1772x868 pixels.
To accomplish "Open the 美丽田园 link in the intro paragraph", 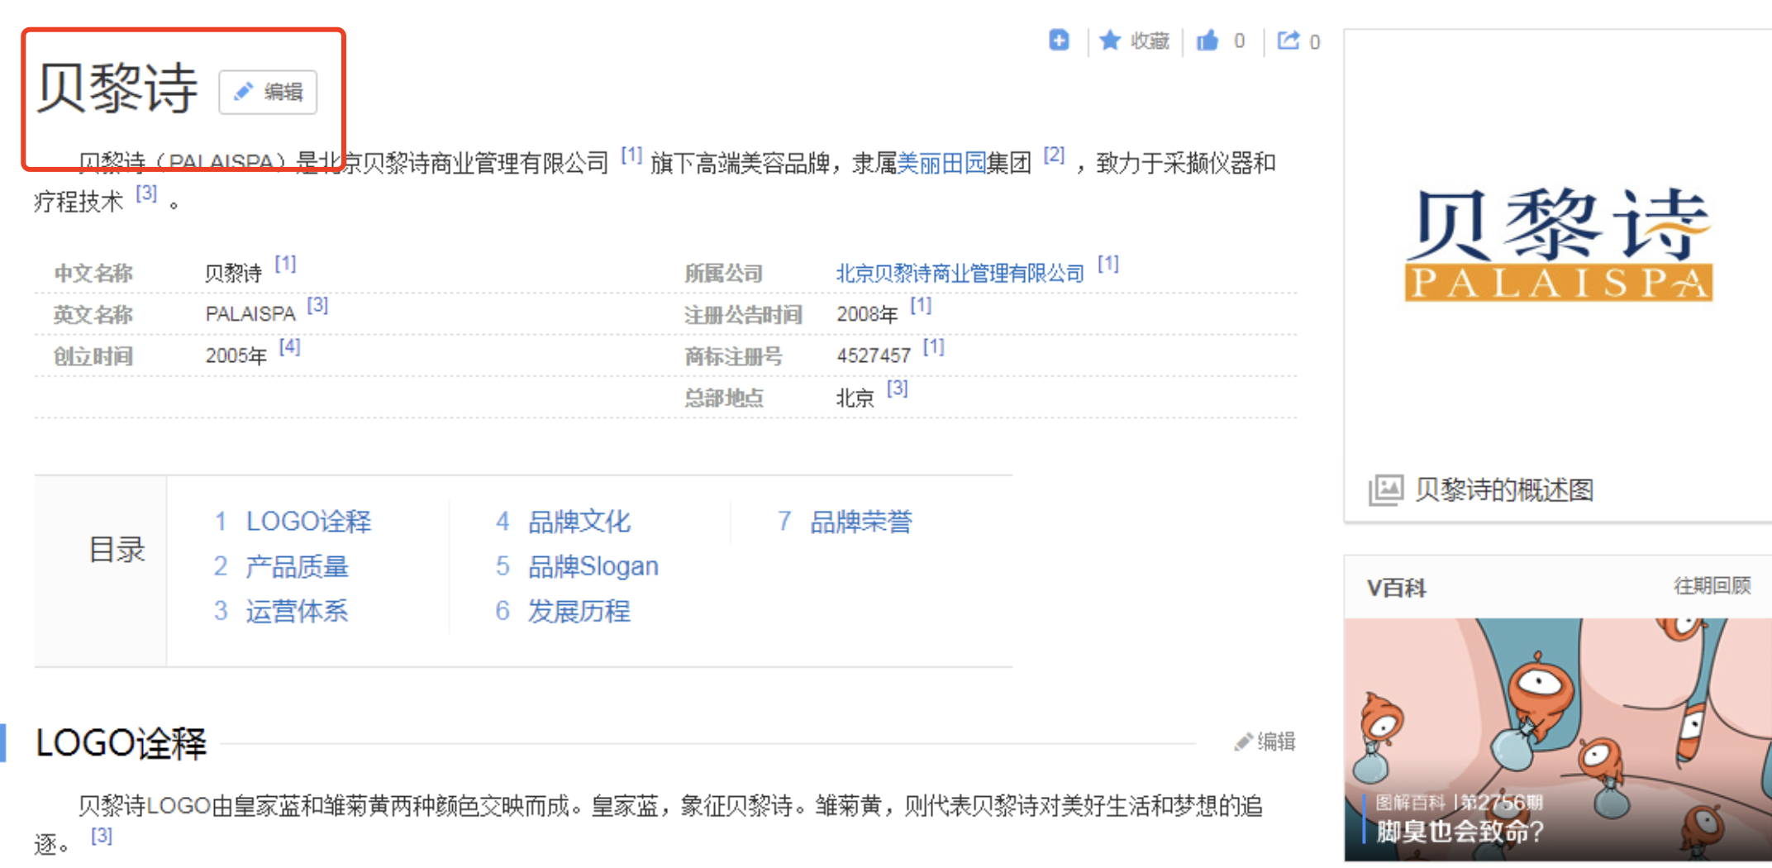I will (x=941, y=163).
